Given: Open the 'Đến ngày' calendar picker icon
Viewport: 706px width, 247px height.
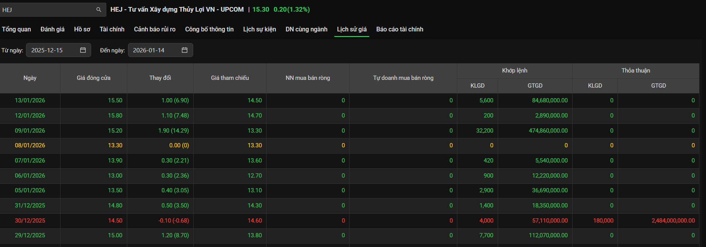Looking at the screenshot, I should pos(185,50).
